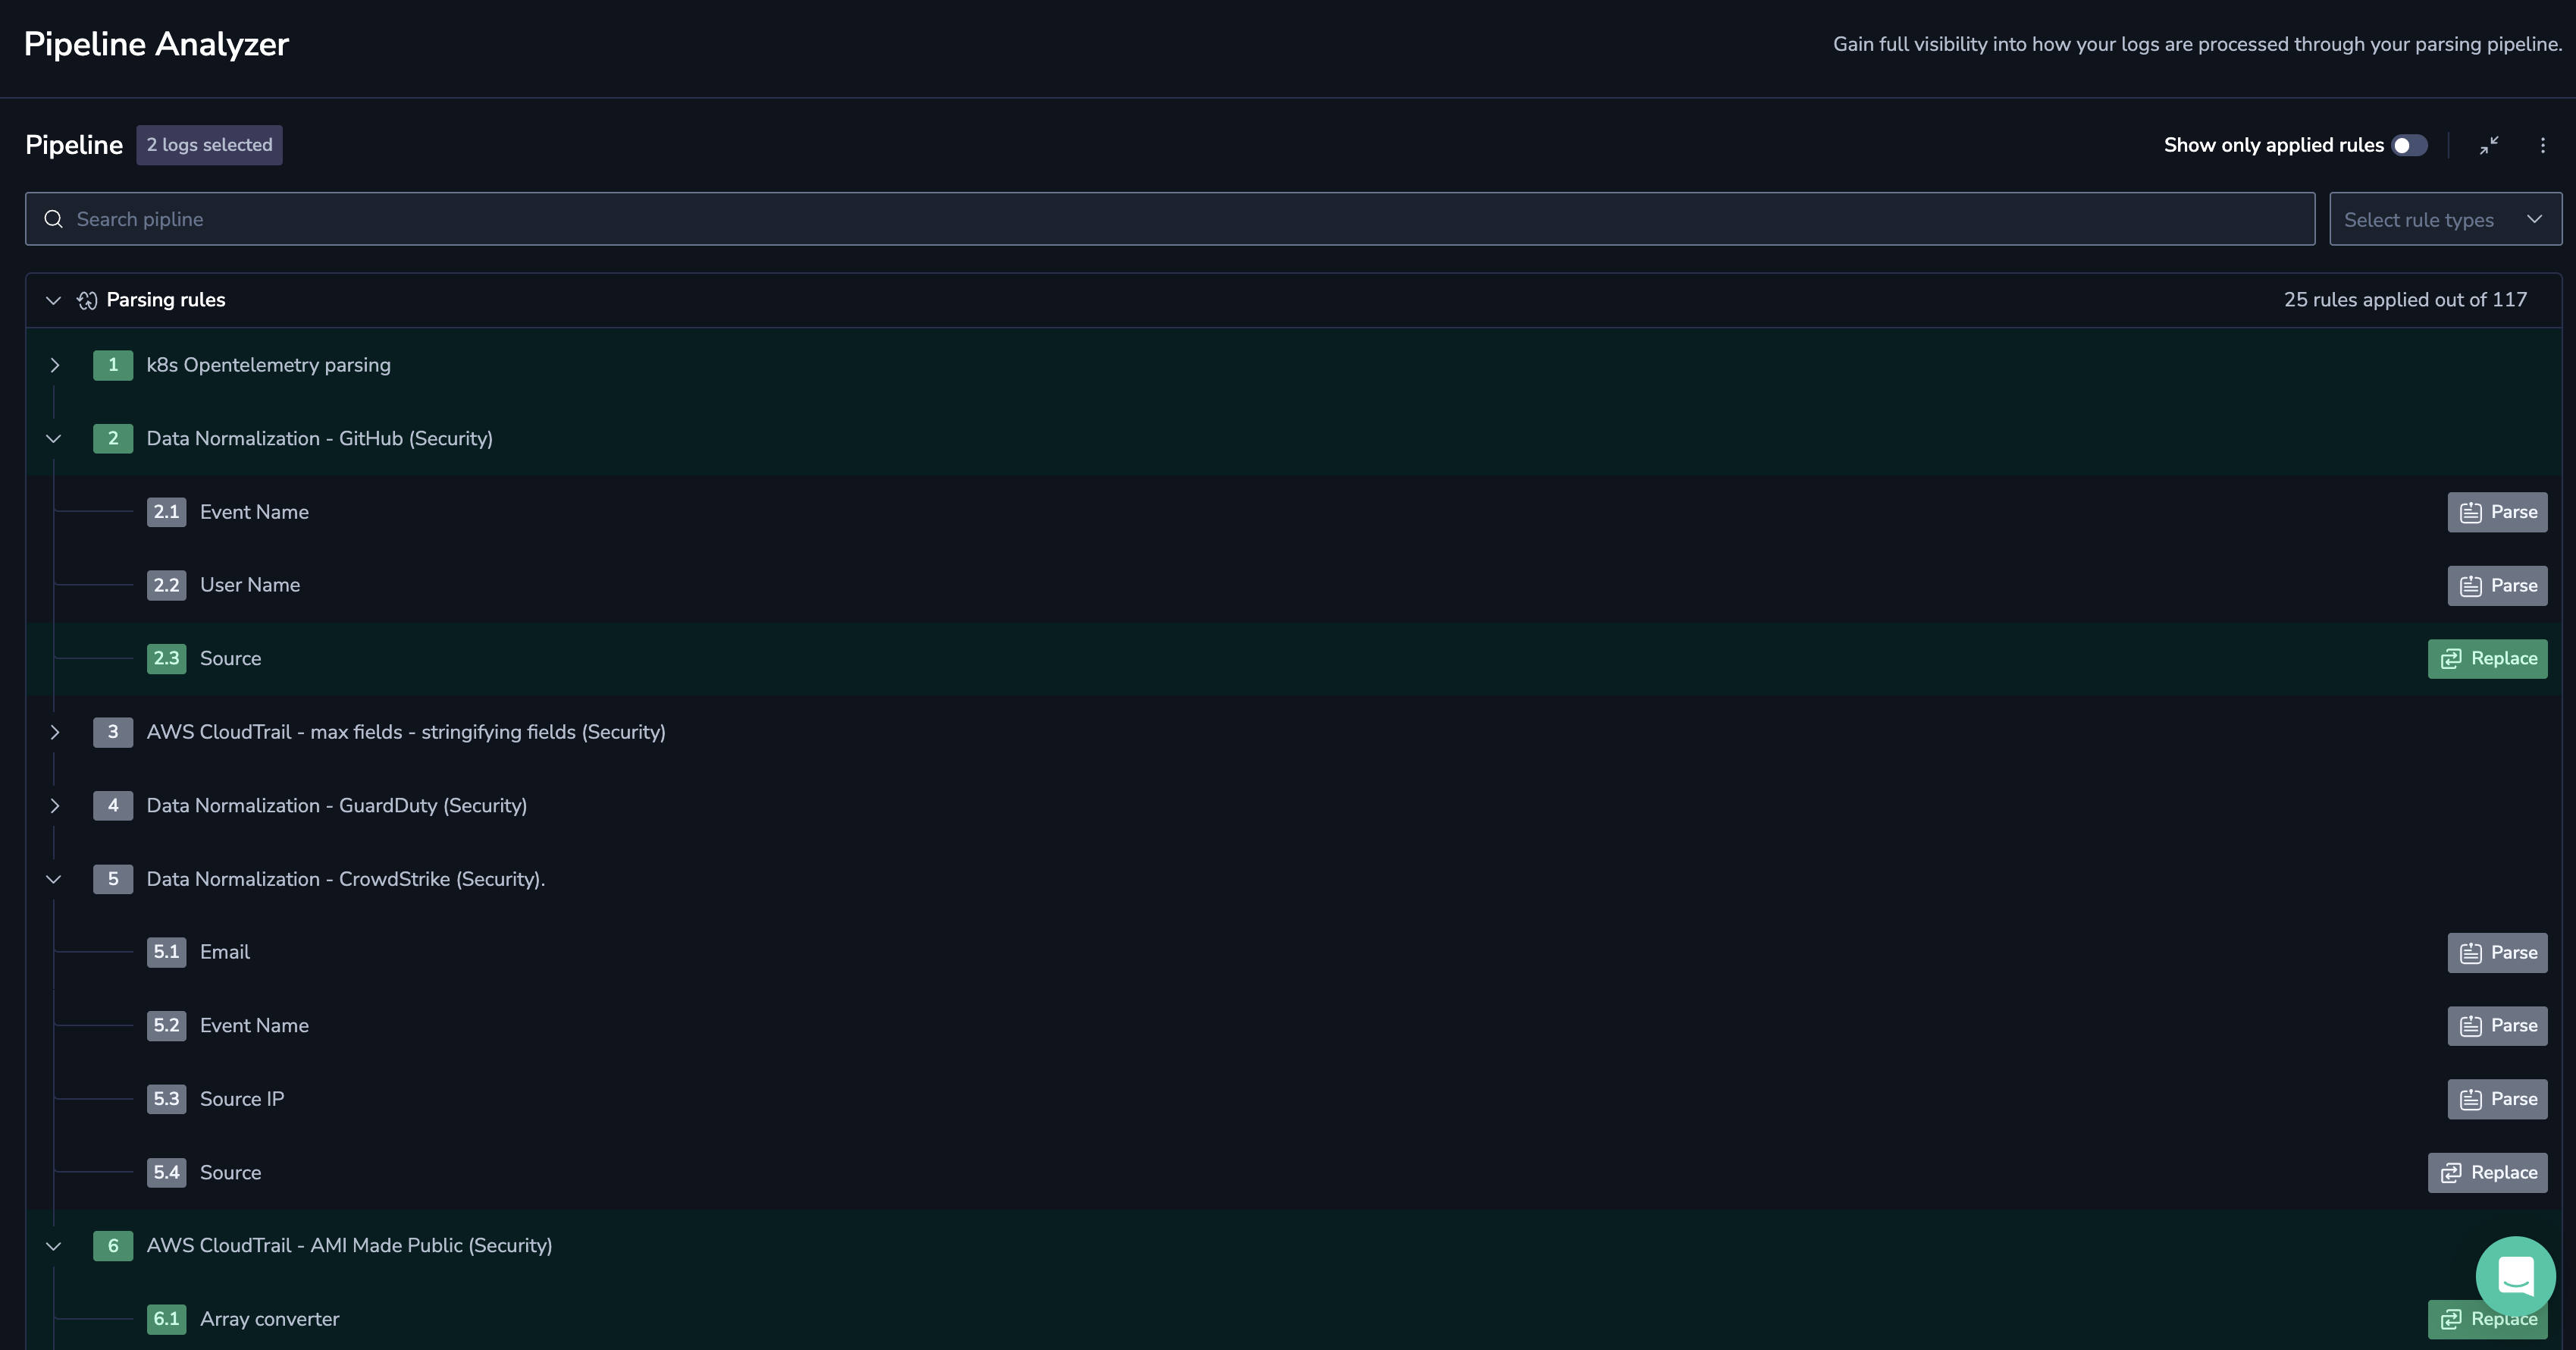Viewport: 2576px width, 1350px height.
Task: Click the 2.2 rule badge
Action: pos(166,586)
